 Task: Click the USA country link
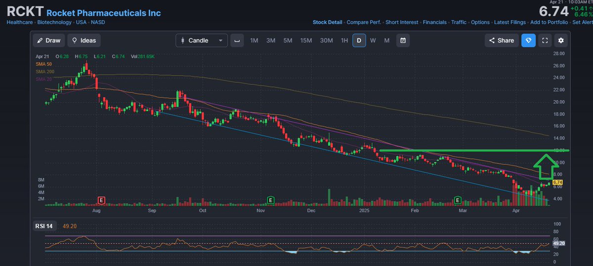coord(81,22)
